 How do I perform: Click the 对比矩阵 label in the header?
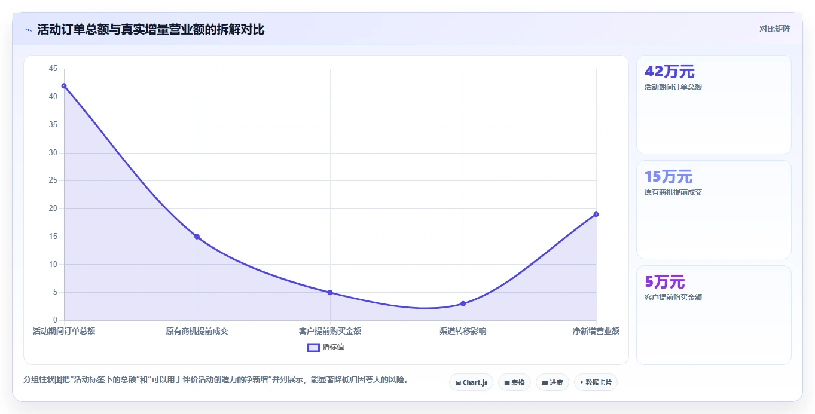(x=775, y=29)
